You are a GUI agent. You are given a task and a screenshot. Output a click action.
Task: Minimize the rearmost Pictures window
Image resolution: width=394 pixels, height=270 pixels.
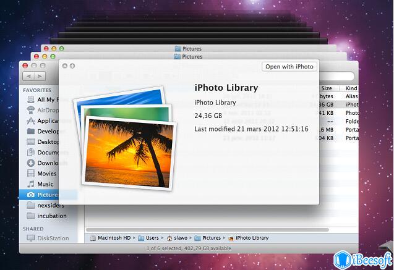pyautogui.click(x=54, y=49)
